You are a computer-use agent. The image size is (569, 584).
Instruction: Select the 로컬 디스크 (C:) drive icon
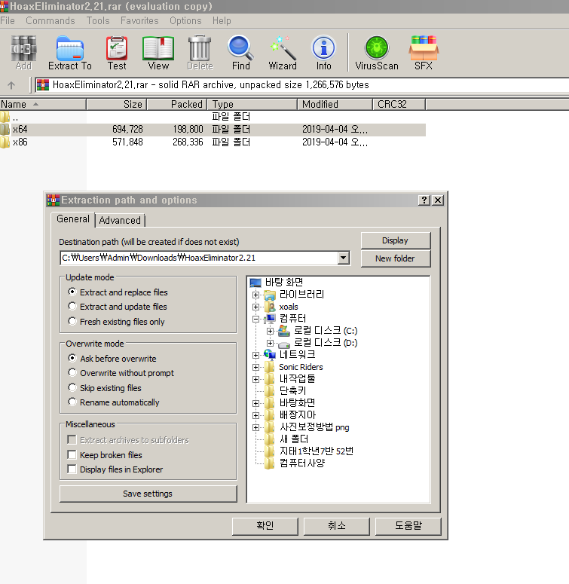284,331
